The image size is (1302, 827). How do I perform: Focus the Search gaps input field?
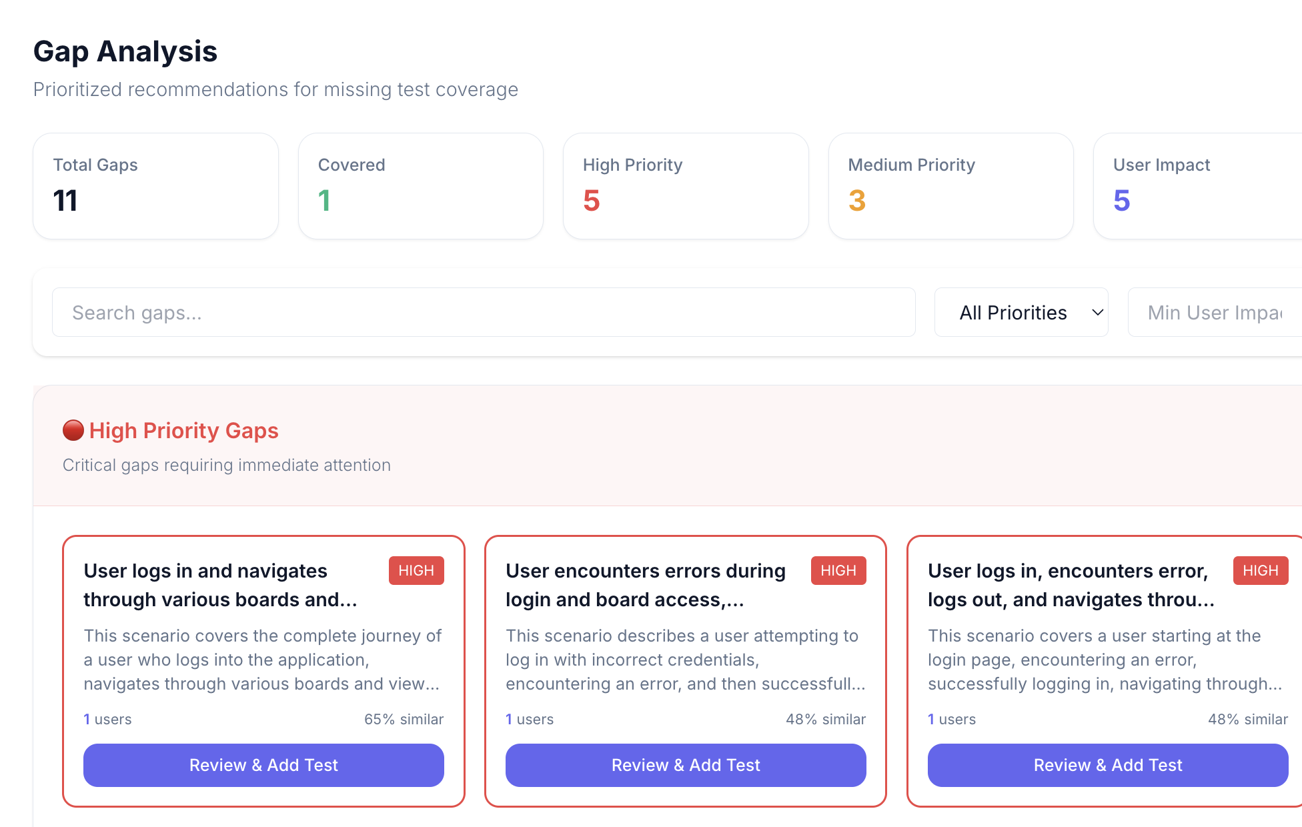click(x=484, y=312)
